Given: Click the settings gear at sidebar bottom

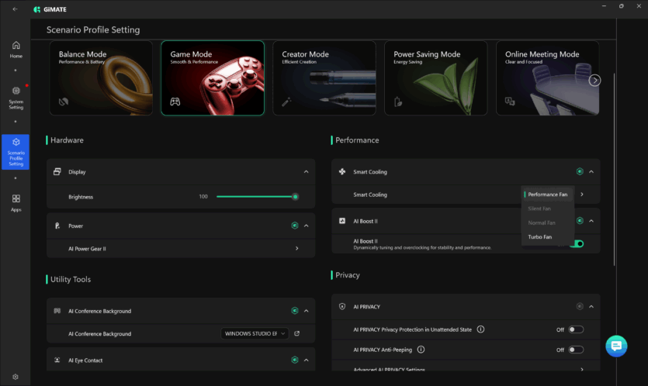Looking at the screenshot, I should tap(16, 377).
